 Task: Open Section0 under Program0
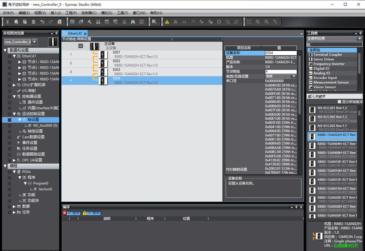click(x=45, y=189)
